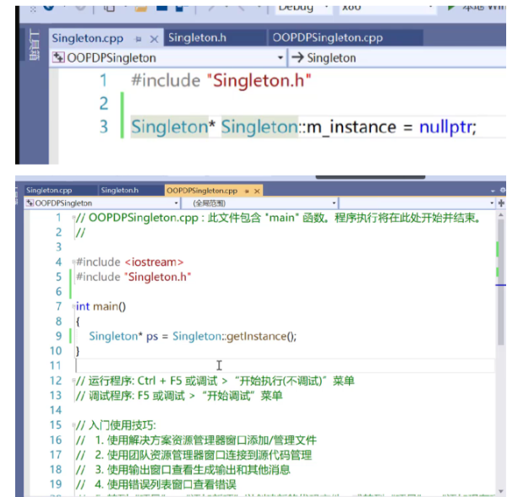
Task: Collapse the comment block at line 1
Action: click(74, 218)
